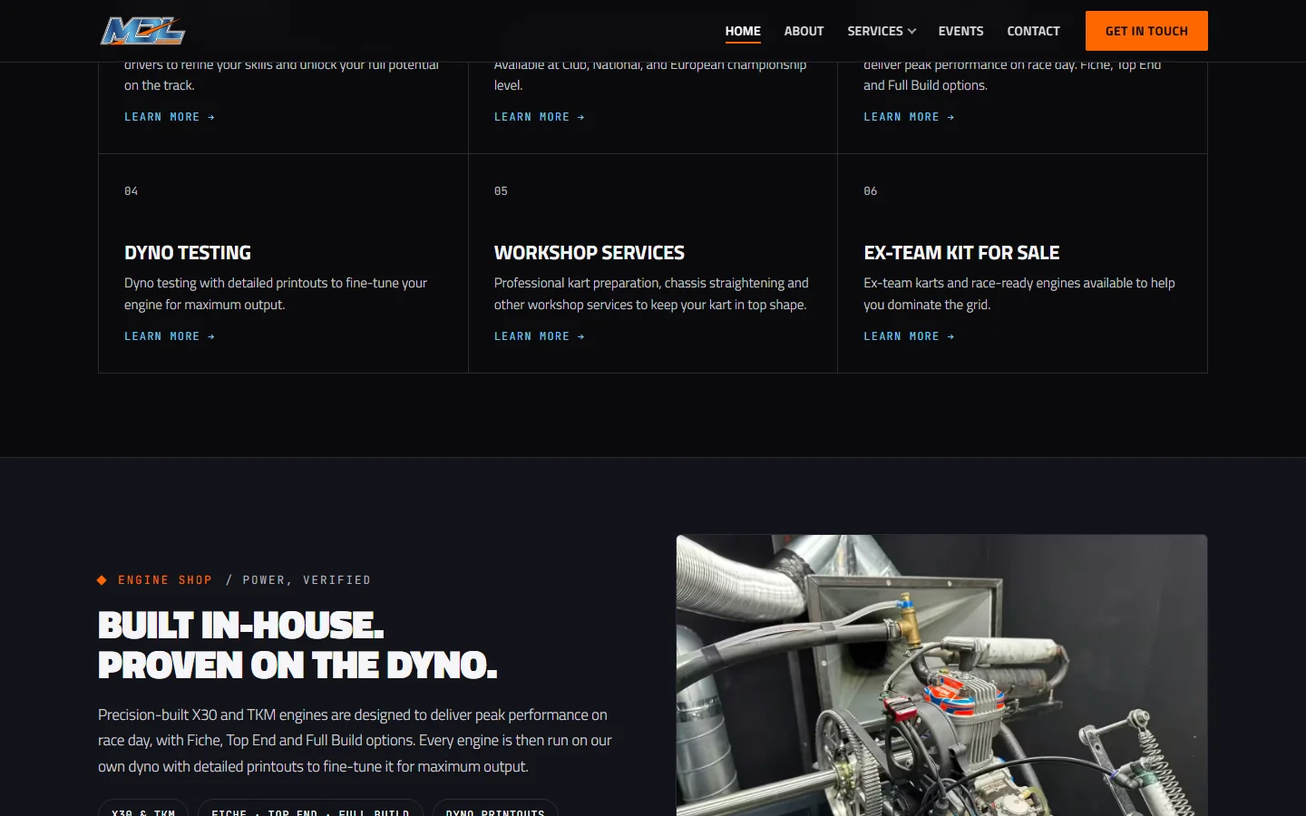Click the MBL logo in the header

pos(142,31)
